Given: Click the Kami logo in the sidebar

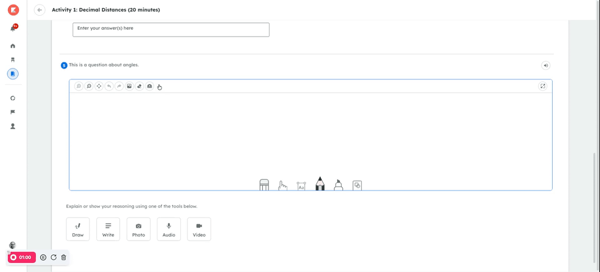Looking at the screenshot, I should [14, 10].
